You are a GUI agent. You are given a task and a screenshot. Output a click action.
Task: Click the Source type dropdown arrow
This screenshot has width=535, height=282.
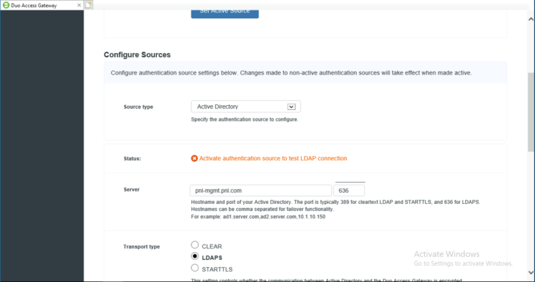coord(291,107)
